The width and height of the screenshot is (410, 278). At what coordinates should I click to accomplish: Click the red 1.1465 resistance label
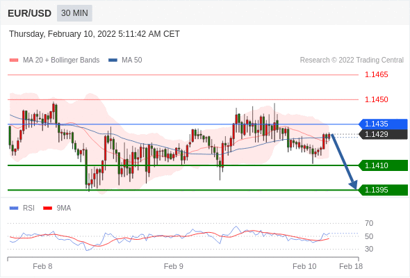[x=377, y=75]
